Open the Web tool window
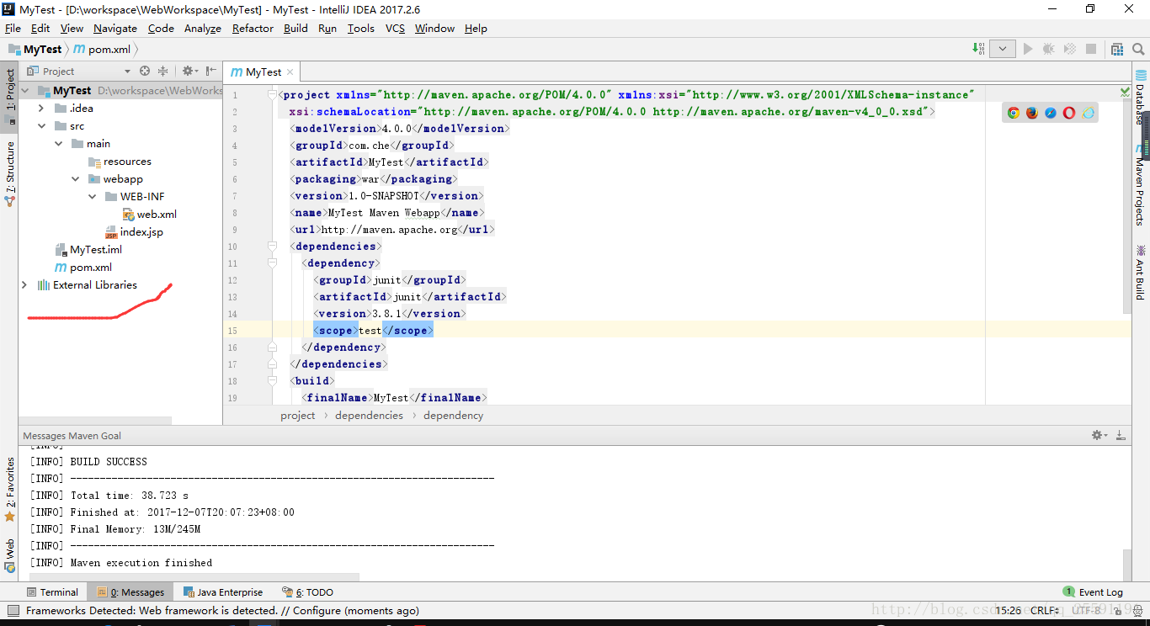 point(10,555)
